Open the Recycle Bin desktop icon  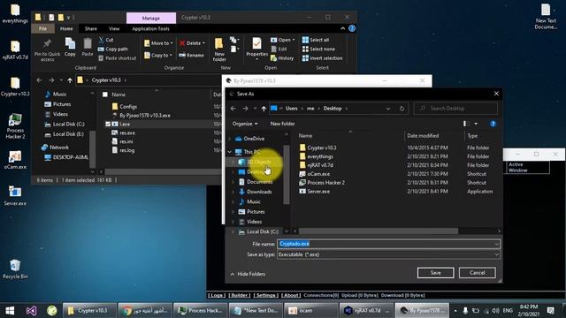(15, 269)
